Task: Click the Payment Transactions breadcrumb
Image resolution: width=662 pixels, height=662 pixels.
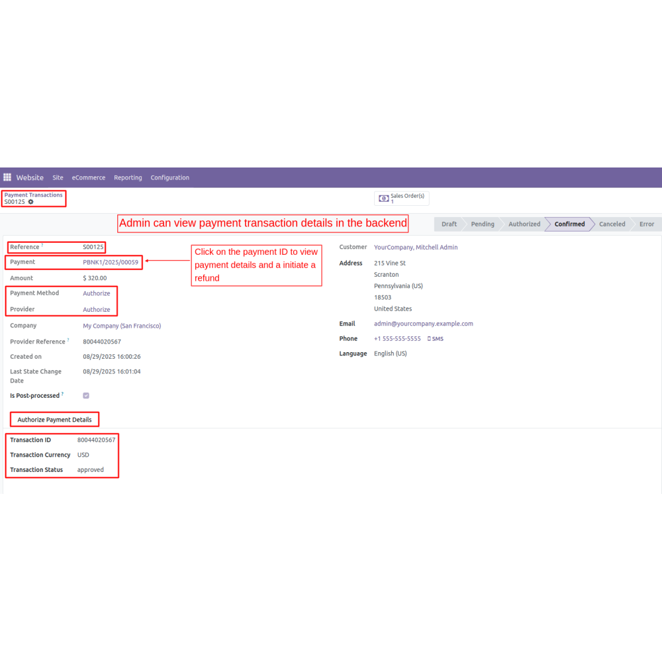Action: coord(34,195)
